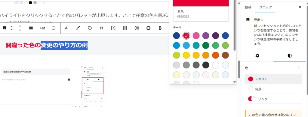Open the half-circle styles tab
308x117 pixels.
tap(290, 56)
